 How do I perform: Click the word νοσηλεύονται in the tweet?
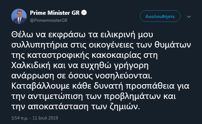(x=124, y=76)
